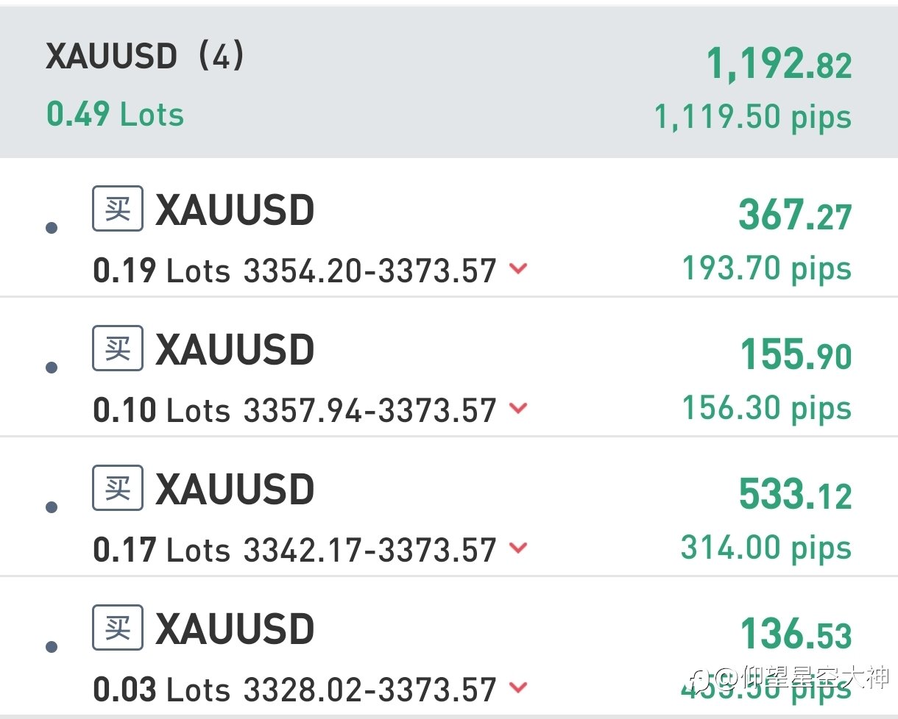Image resolution: width=898 pixels, height=719 pixels.
Task: Expand the red chevron after 3342.17-3373.57
Action: (x=518, y=548)
